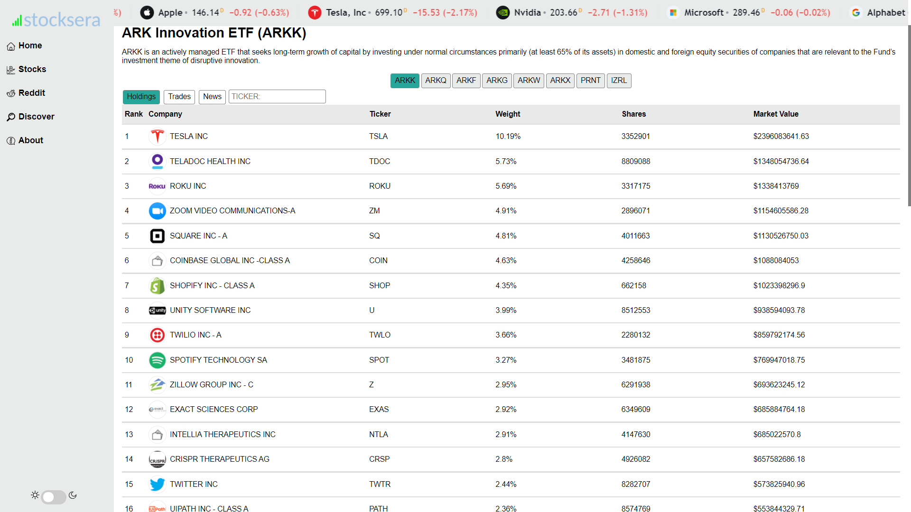Select the IZRL fund button
This screenshot has height=512, width=911.
point(619,81)
